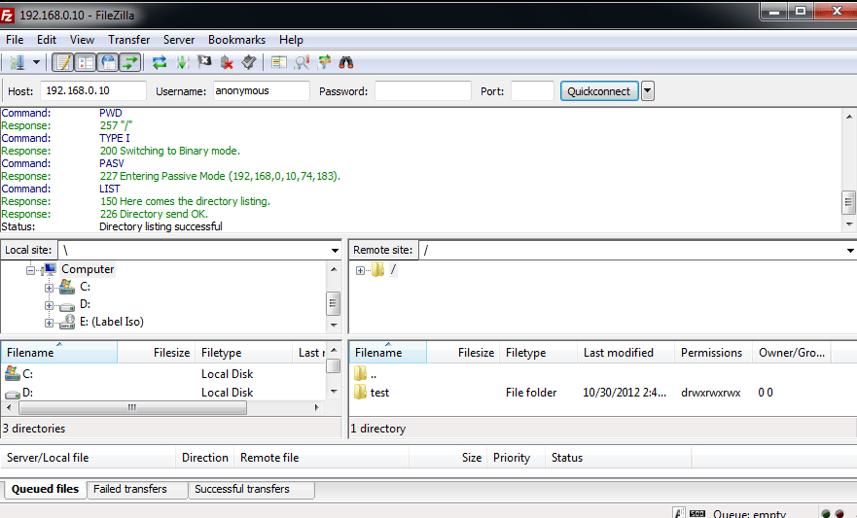
Task: Select remote root folder in tree
Action: [x=393, y=269]
